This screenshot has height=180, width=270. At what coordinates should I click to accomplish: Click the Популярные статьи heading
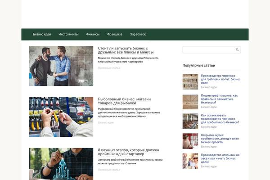point(199,65)
